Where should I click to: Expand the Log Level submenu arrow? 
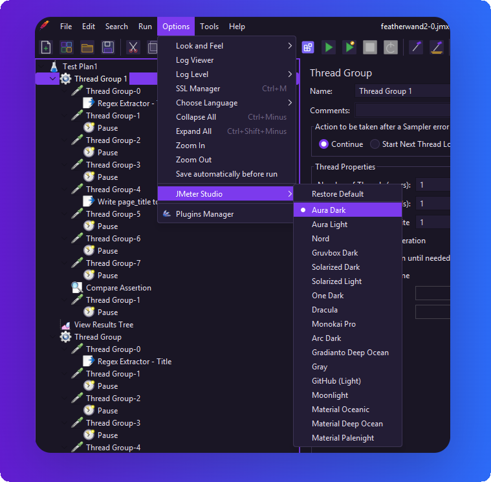(x=290, y=74)
